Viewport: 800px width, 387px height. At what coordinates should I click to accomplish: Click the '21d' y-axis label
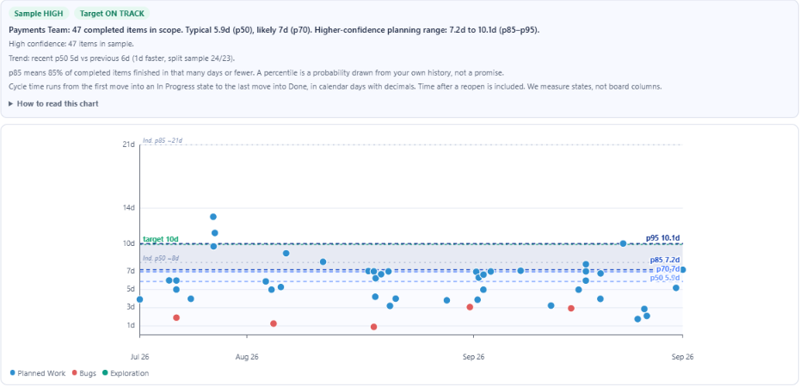tap(128, 144)
